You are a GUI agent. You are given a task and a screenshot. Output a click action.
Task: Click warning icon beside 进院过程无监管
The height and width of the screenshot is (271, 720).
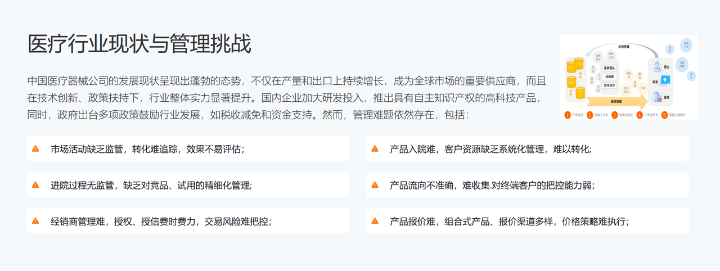[36, 185]
